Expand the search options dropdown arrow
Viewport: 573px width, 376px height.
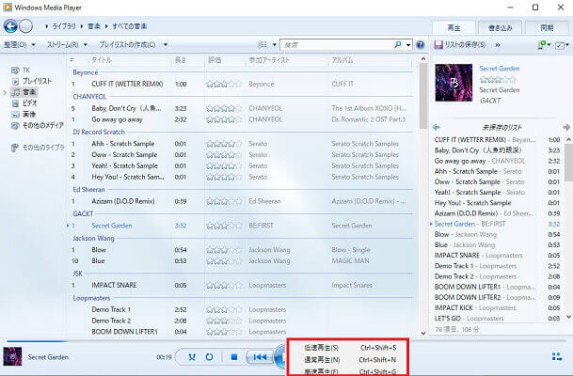click(x=408, y=45)
